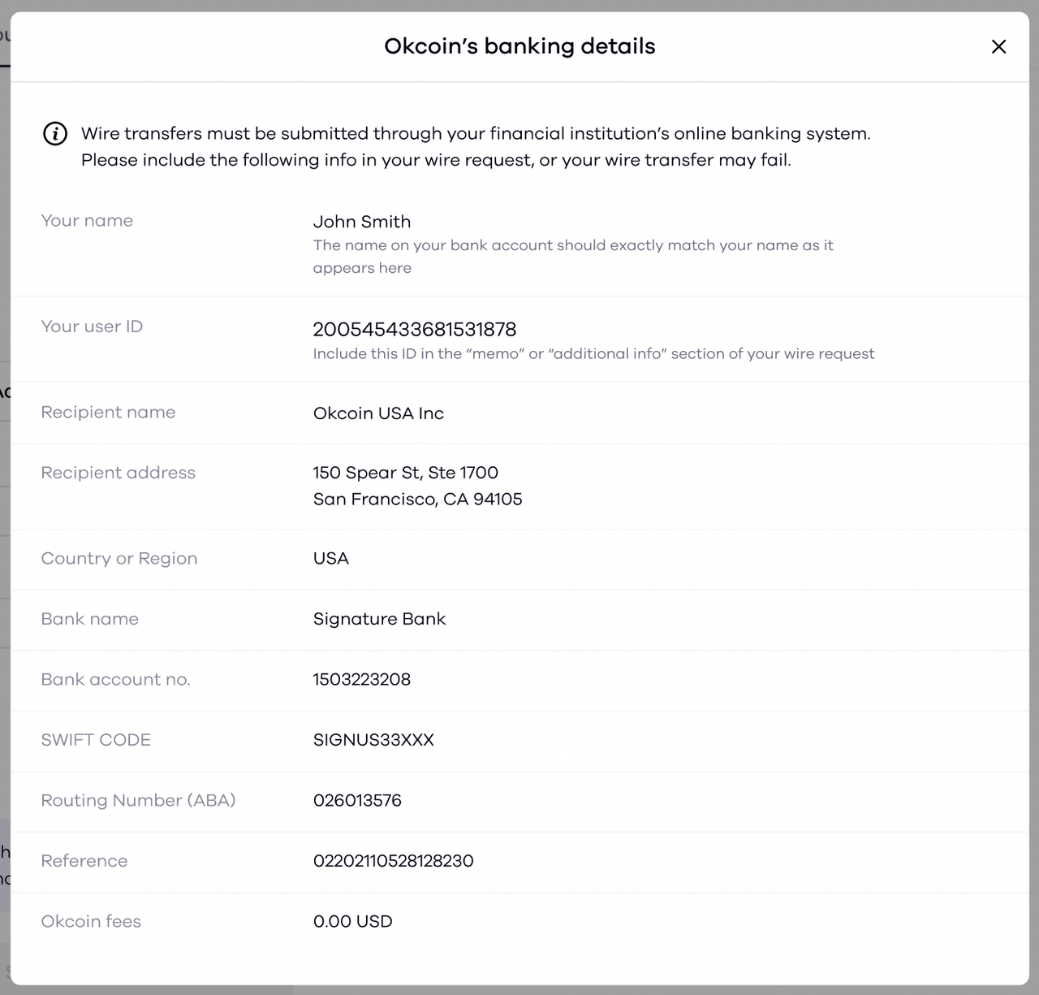Select the name John Smith
Screen dimensions: 1039x995
point(362,222)
